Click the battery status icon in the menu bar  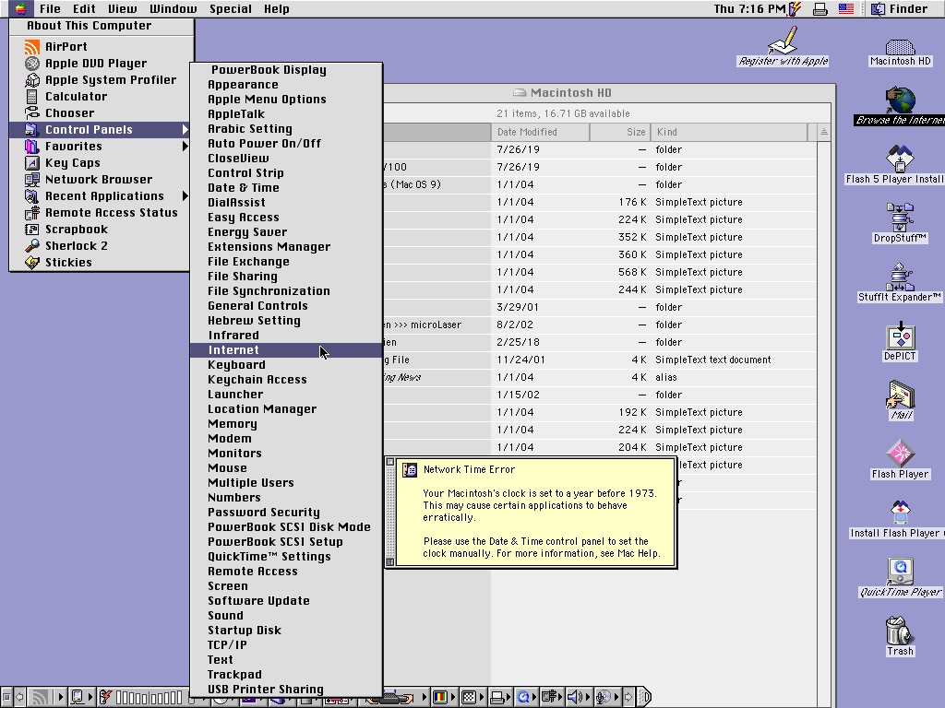pyautogui.click(x=795, y=8)
